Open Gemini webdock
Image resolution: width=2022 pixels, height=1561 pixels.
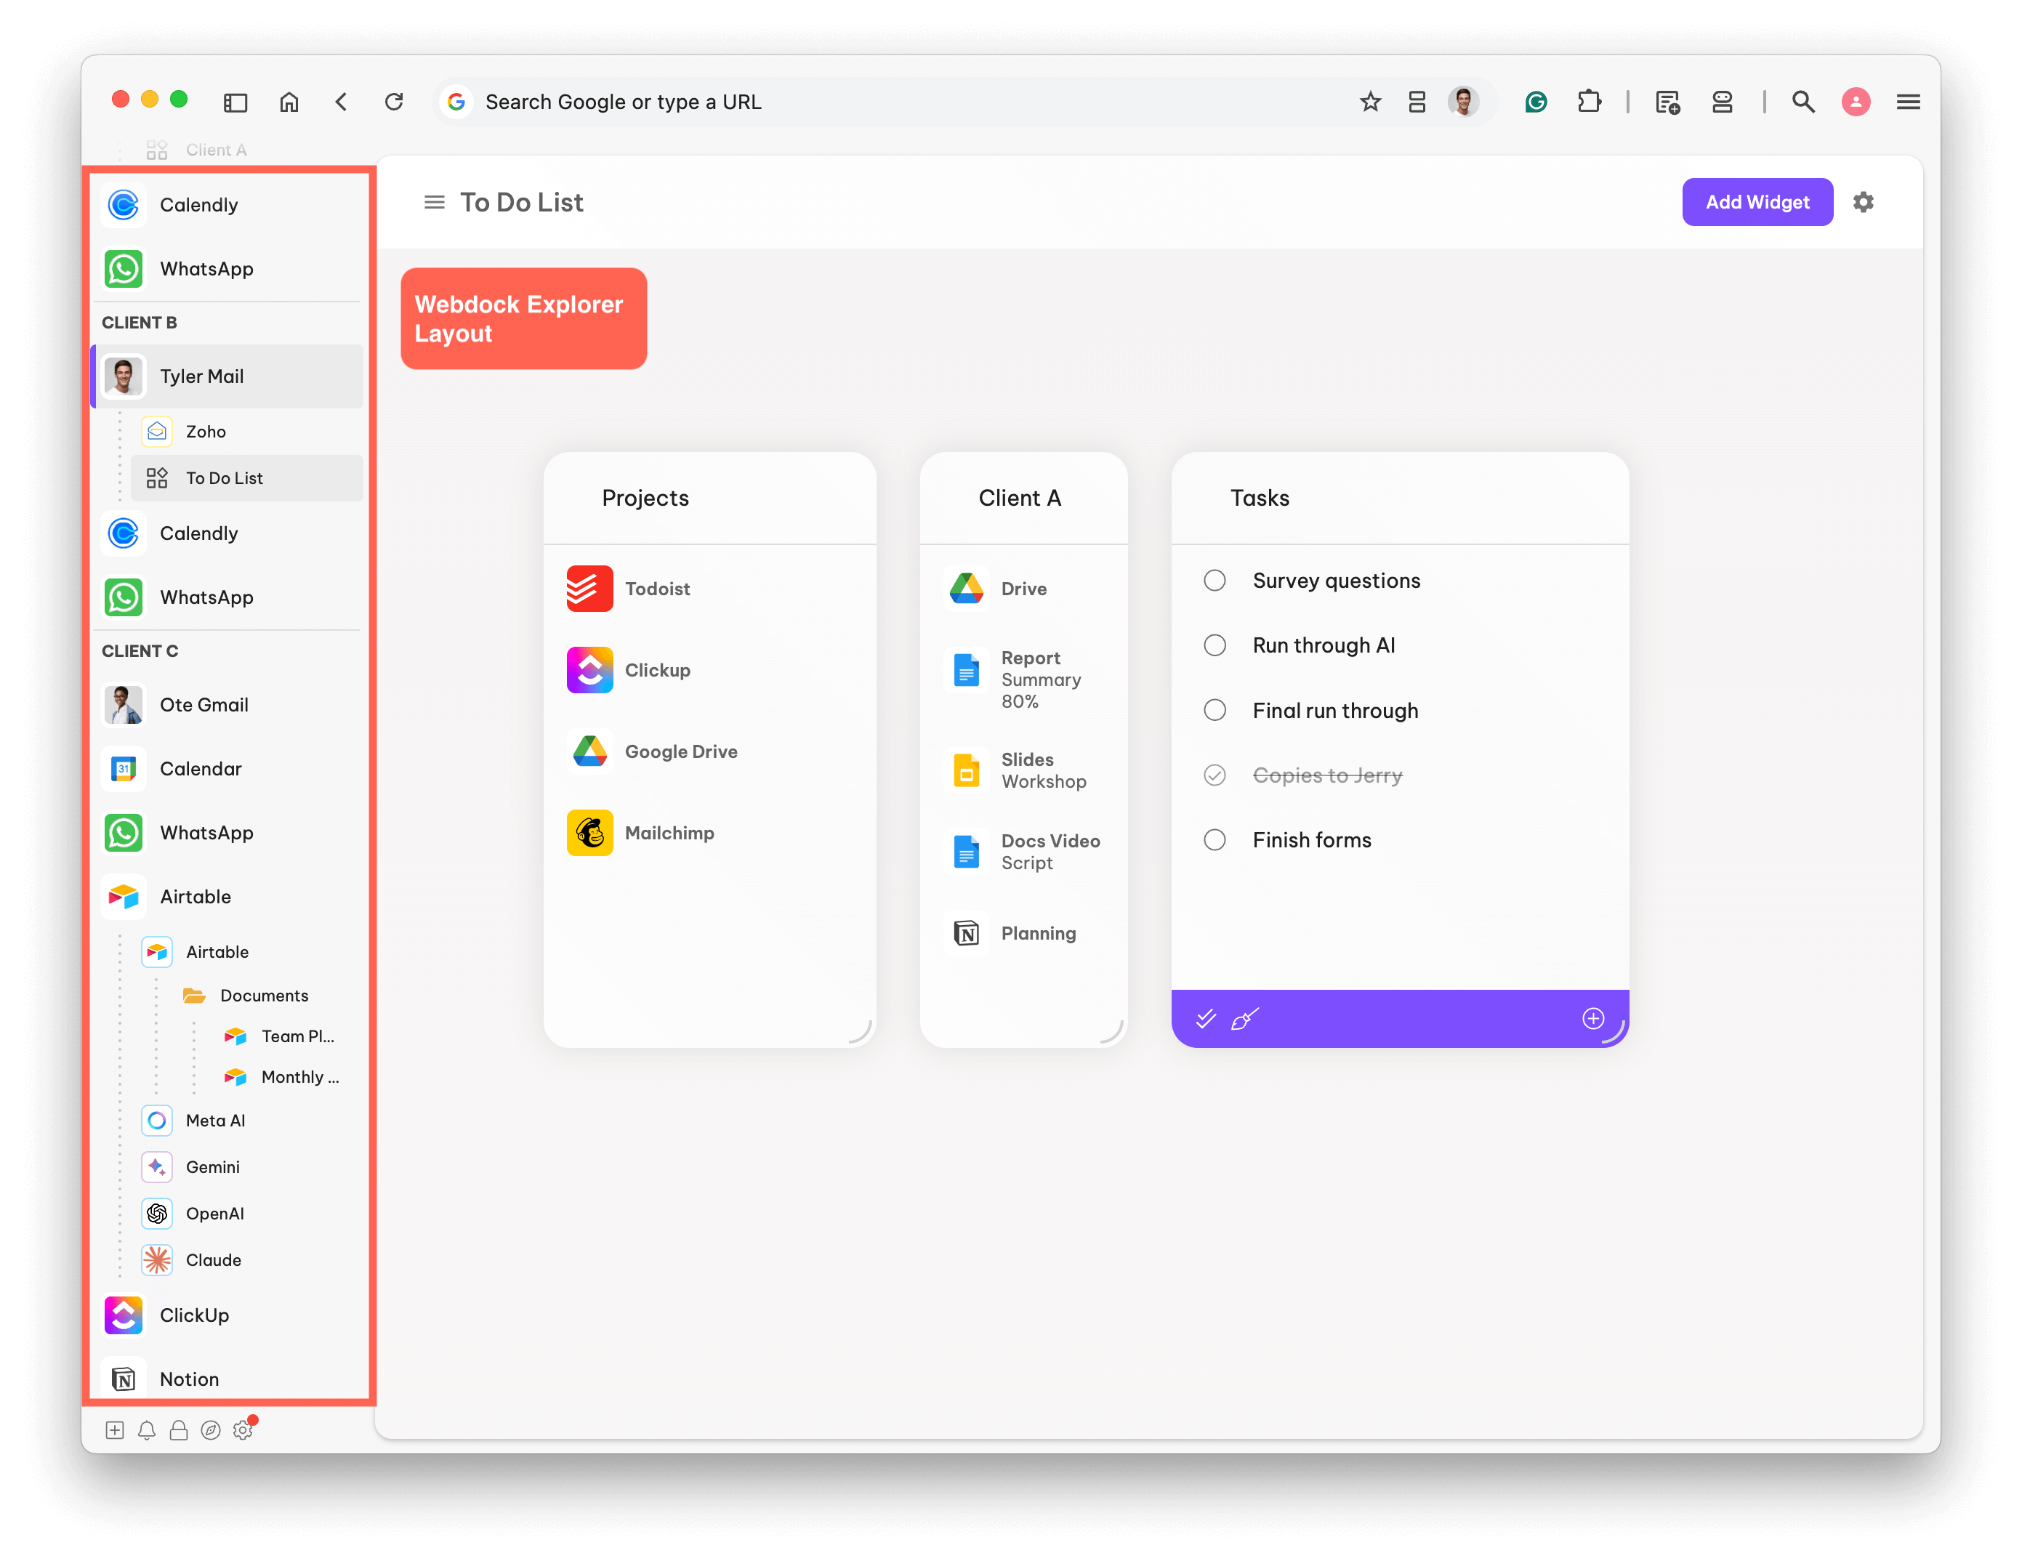[x=248, y=1166]
